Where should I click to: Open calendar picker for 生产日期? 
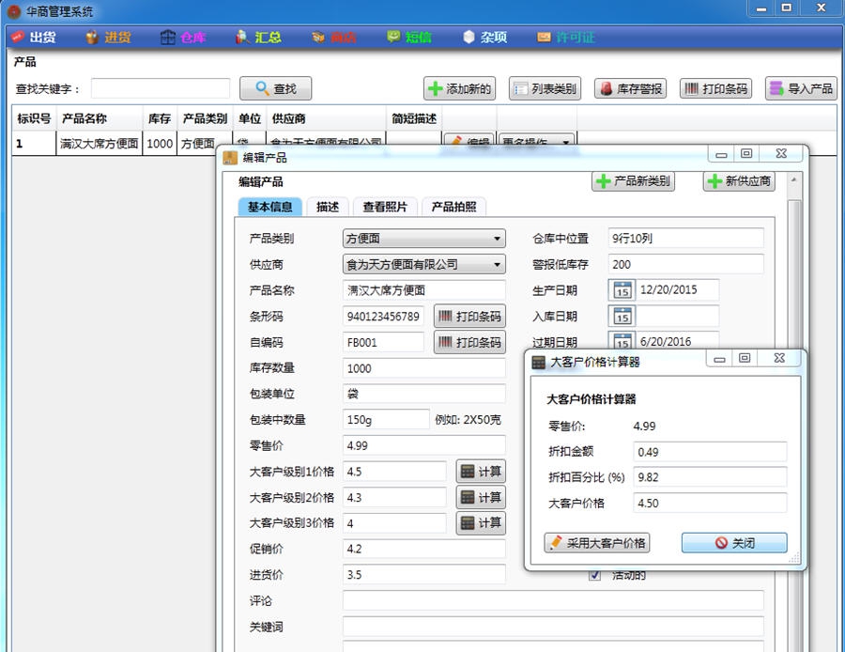pos(622,291)
